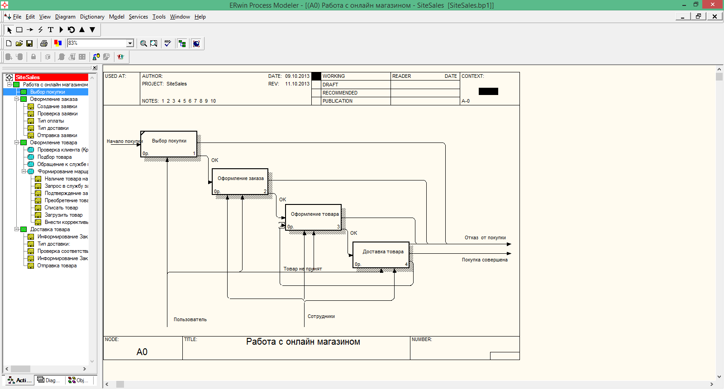Viewport: 724px width, 389px height.
Task: Click the Print icon
Action: 44,43
